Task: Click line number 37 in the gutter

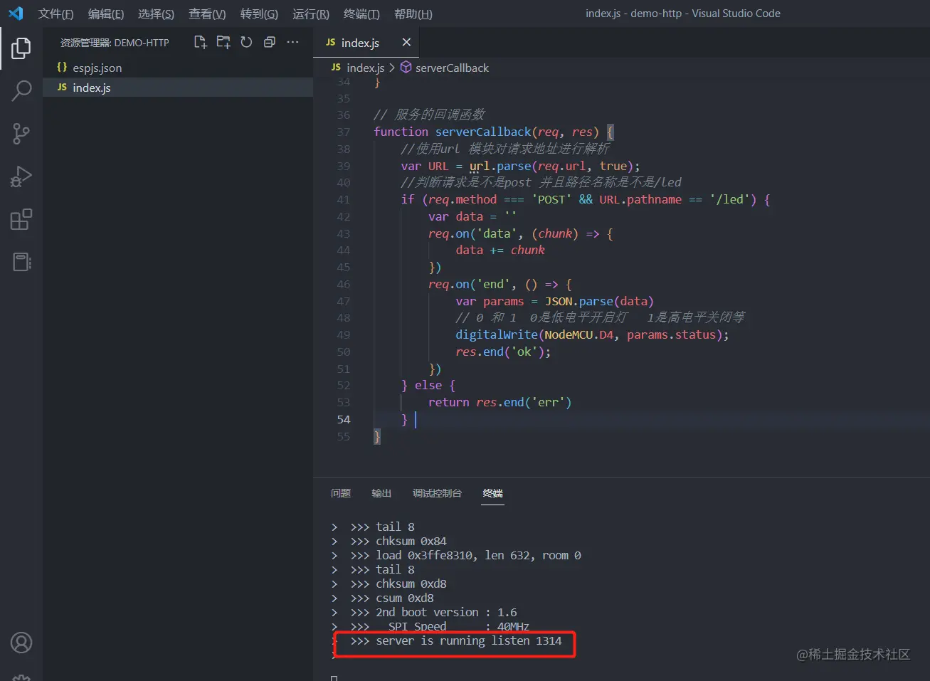Action: (344, 132)
